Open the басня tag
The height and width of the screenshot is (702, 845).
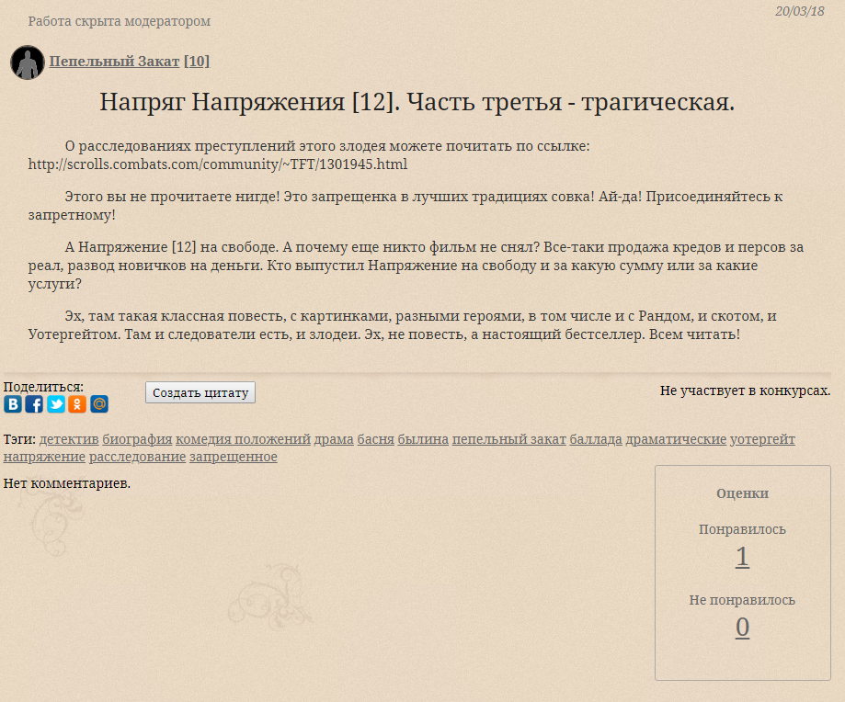376,439
